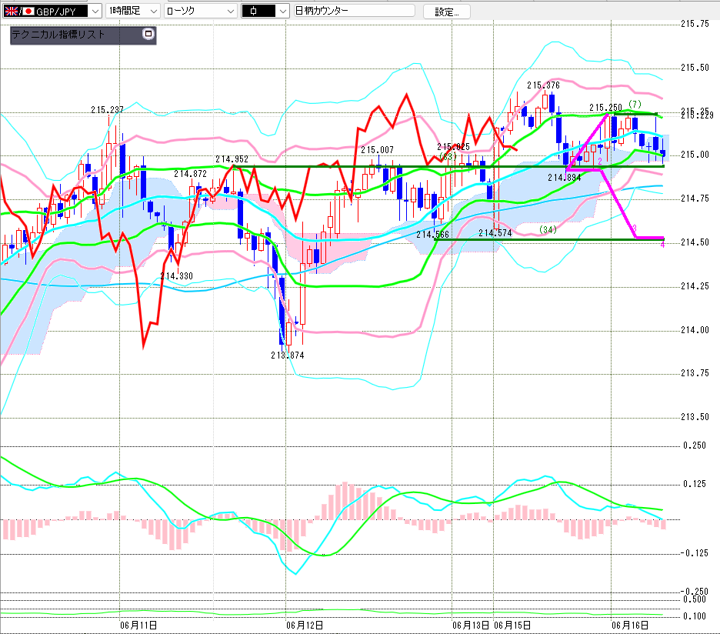Click the MACD 0.125 axis value
The width and height of the screenshot is (720, 634).
tap(695, 484)
